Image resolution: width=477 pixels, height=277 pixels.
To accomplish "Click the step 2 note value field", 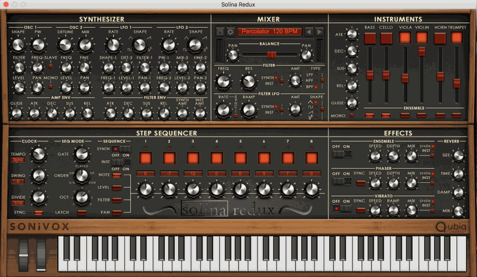I will [169, 173].
